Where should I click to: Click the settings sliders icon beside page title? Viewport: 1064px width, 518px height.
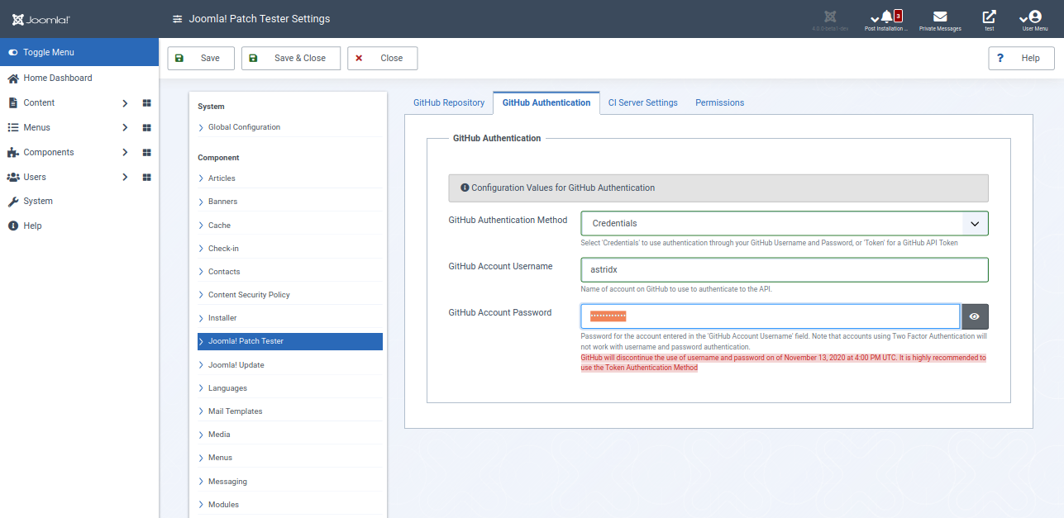[x=177, y=19]
